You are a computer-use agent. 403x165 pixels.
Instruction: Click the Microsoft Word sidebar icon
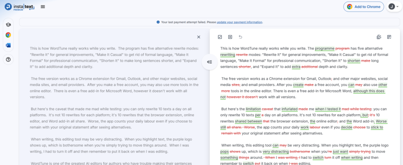[8, 46]
